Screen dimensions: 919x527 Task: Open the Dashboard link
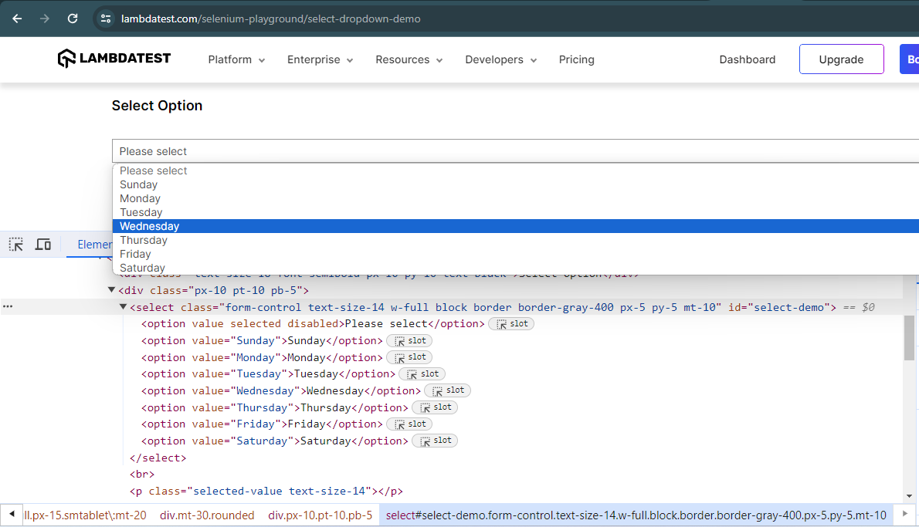pyautogui.click(x=747, y=59)
